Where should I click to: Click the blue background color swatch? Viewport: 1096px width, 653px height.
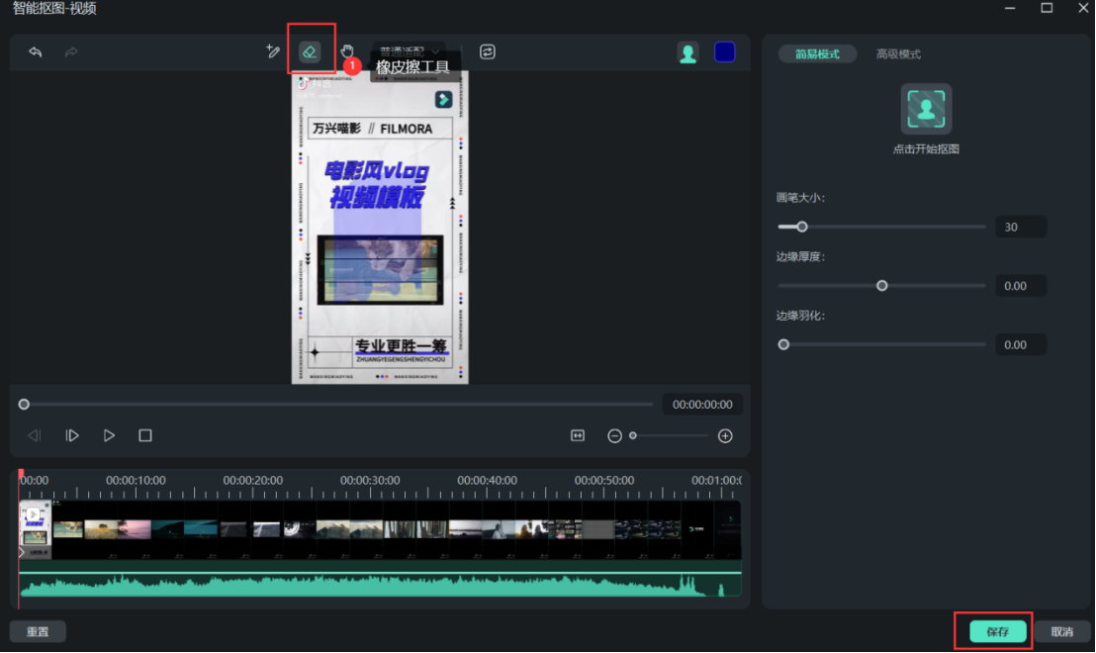pyautogui.click(x=725, y=52)
